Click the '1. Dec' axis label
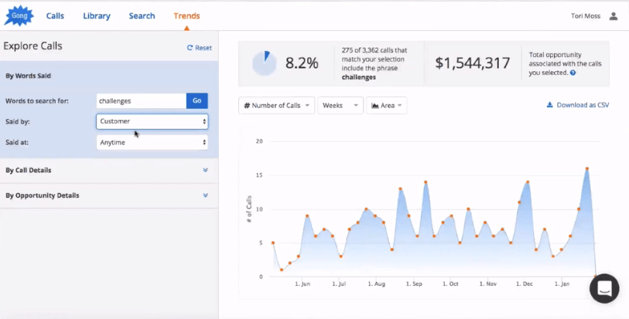This screenshot has width=629, height=319. coord(525,284)
